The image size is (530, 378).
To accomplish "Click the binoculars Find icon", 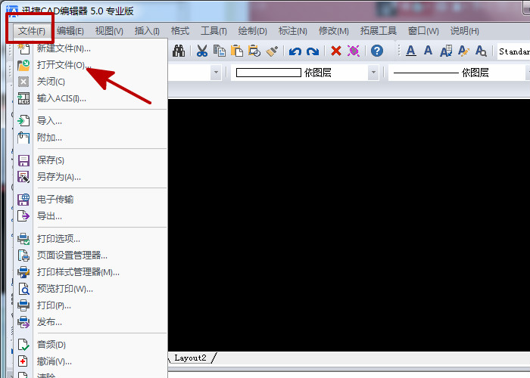I will pos(179,51).
